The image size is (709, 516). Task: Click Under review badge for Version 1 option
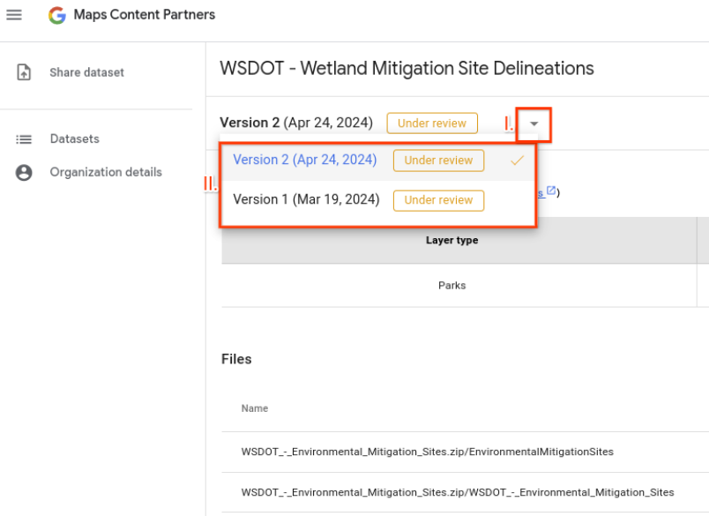pyautogui.click(x=438, y=200)
